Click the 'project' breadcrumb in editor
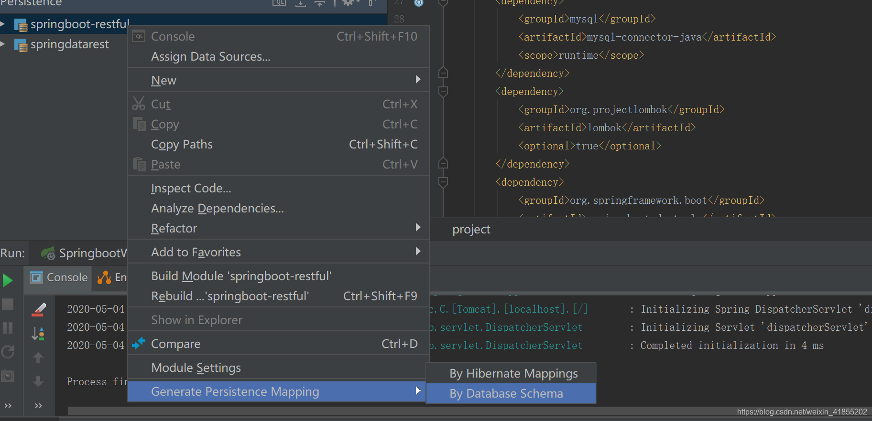Screen dimensions: 872x421 [471, 230]
